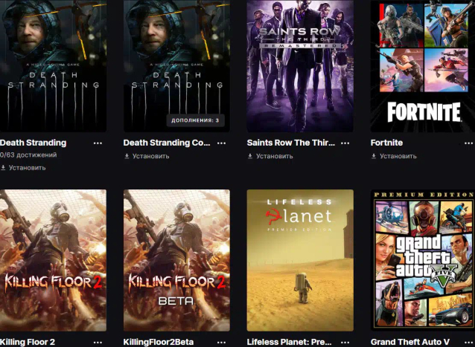Image resolution: width=475 pixels, height=347 pixels.
Task: Open Grand Theft Auto V Premium Edition cover
Action: click(423, 260)
